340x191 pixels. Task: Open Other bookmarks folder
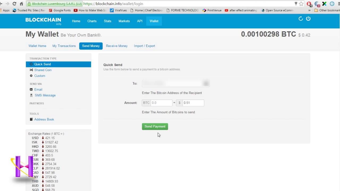point(327,10)
